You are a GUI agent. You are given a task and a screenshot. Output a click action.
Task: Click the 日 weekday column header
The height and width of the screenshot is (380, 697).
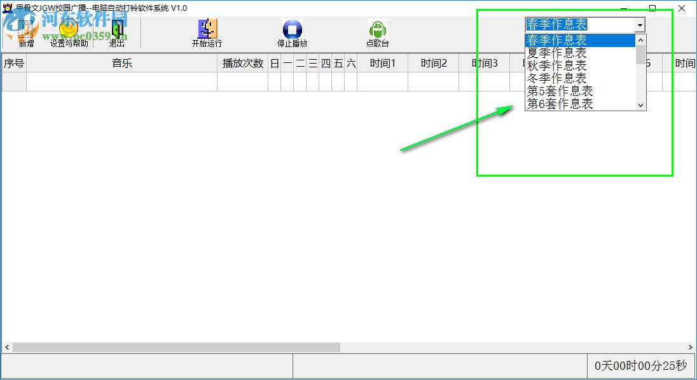[x=275, y=63]
